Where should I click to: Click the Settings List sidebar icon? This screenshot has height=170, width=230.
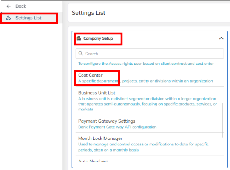9,18
